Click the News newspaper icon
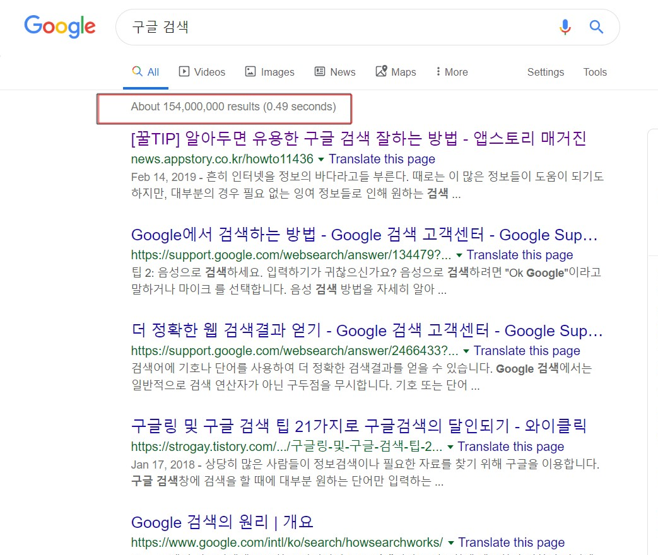 (320, 71)
